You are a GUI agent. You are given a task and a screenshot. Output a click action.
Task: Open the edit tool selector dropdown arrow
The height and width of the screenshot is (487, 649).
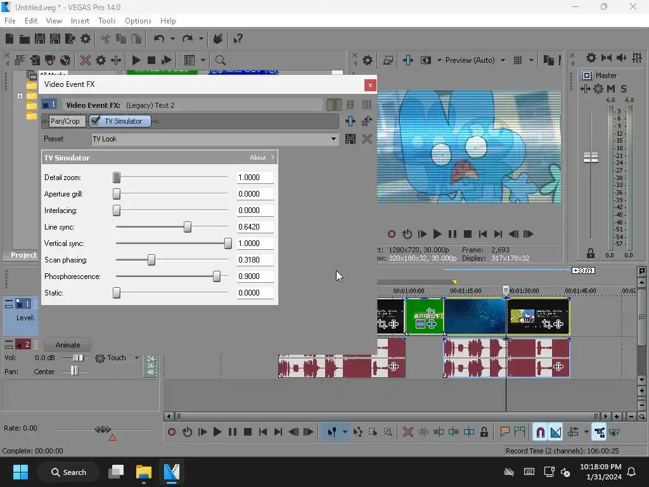click(344, 432)
